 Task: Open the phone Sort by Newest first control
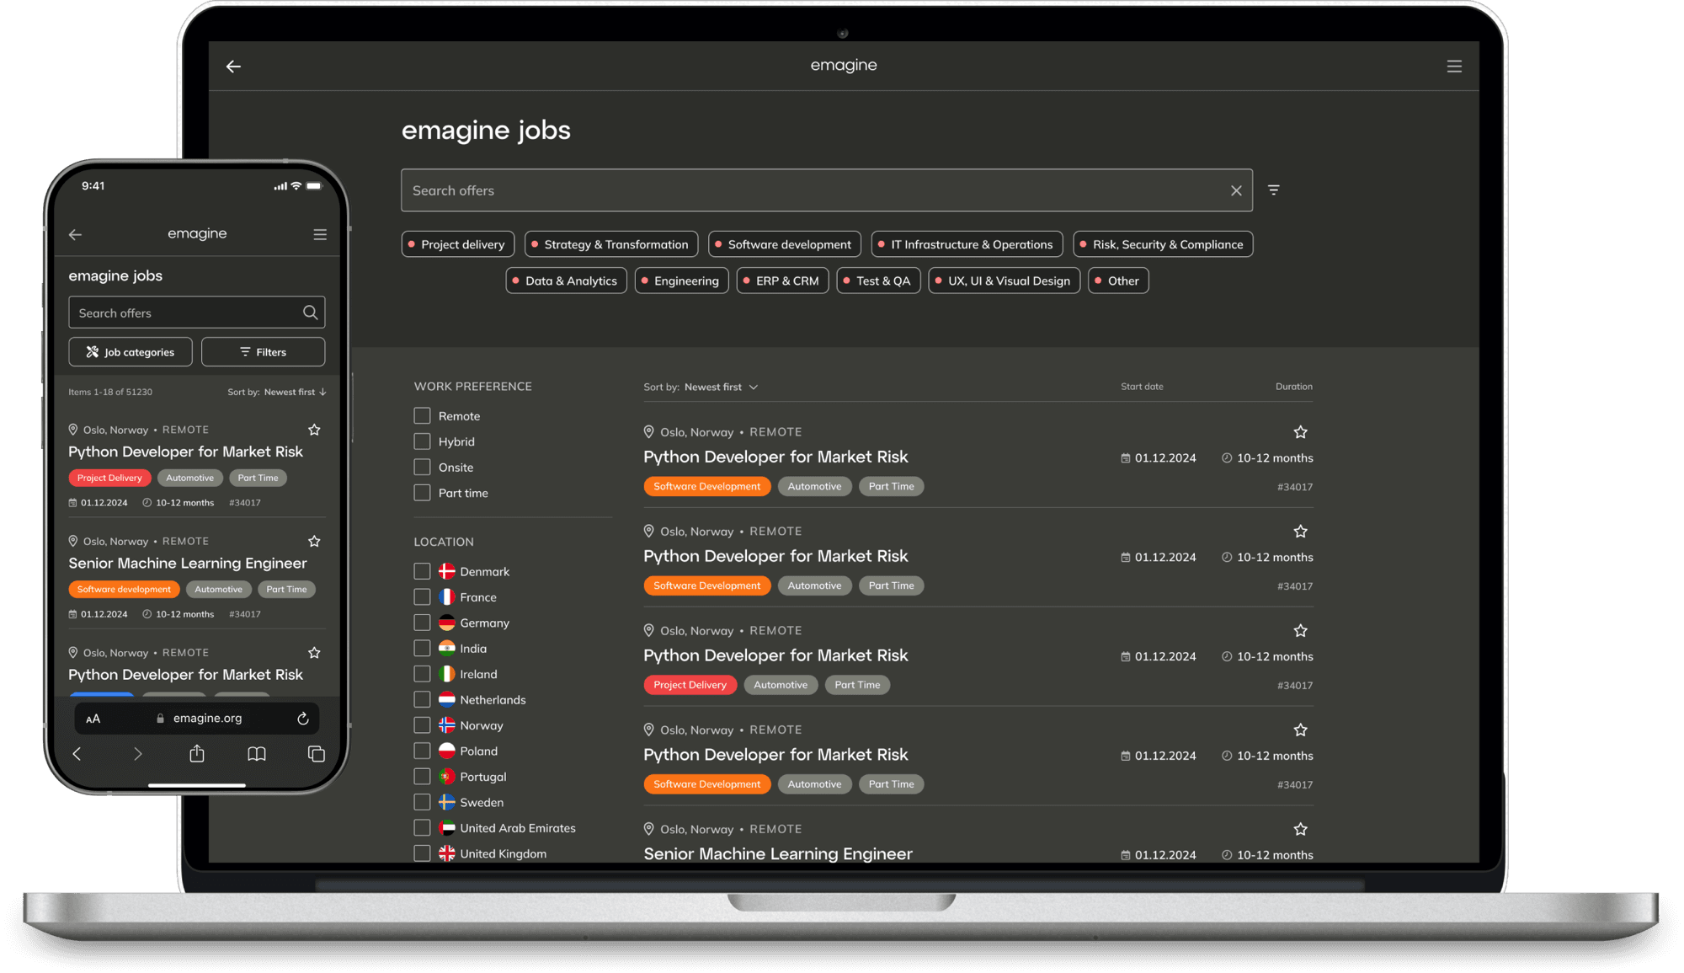277,393
